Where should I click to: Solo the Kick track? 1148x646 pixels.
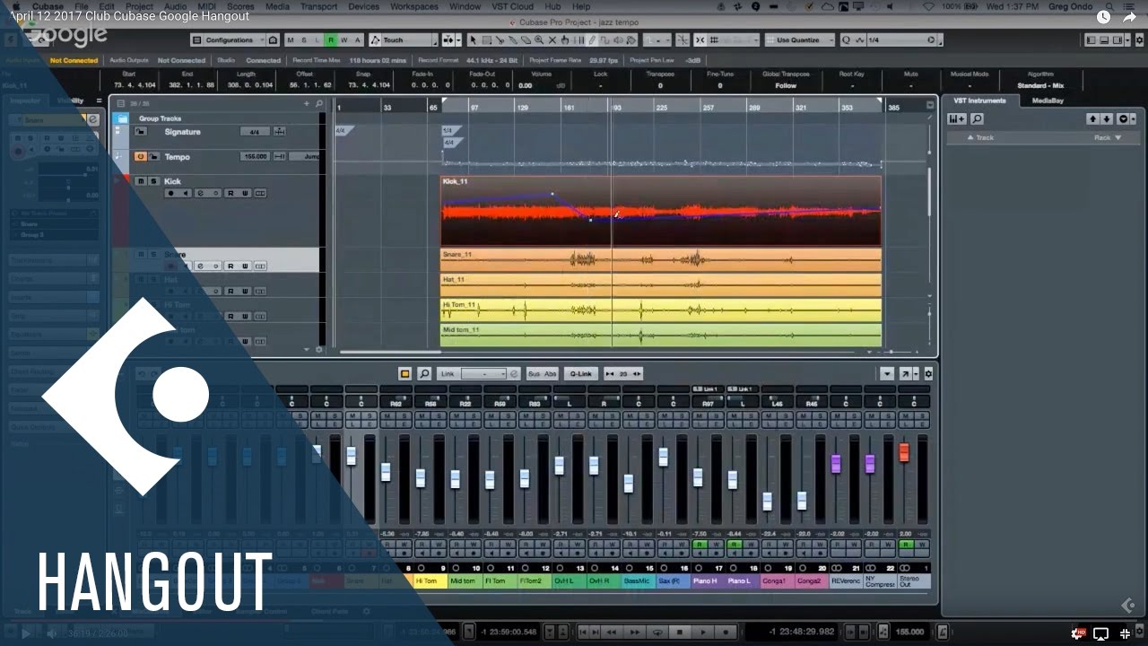click(153, 181)
